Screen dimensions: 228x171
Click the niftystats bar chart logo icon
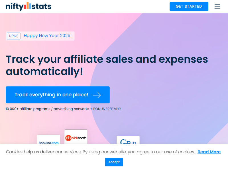click(x=27, y=6)
